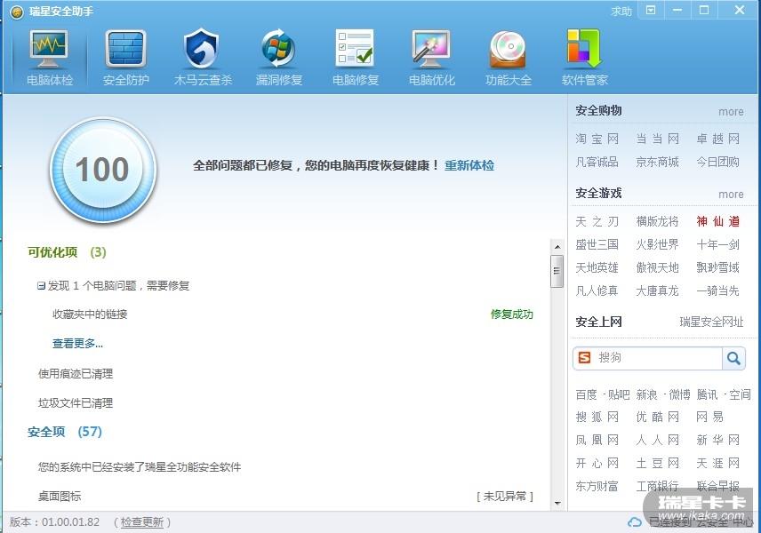Image resolution: width=761 pixels, height=533 pixels.
Task: Open the 电脑体检 monitor icon
Action: [49, 49]
